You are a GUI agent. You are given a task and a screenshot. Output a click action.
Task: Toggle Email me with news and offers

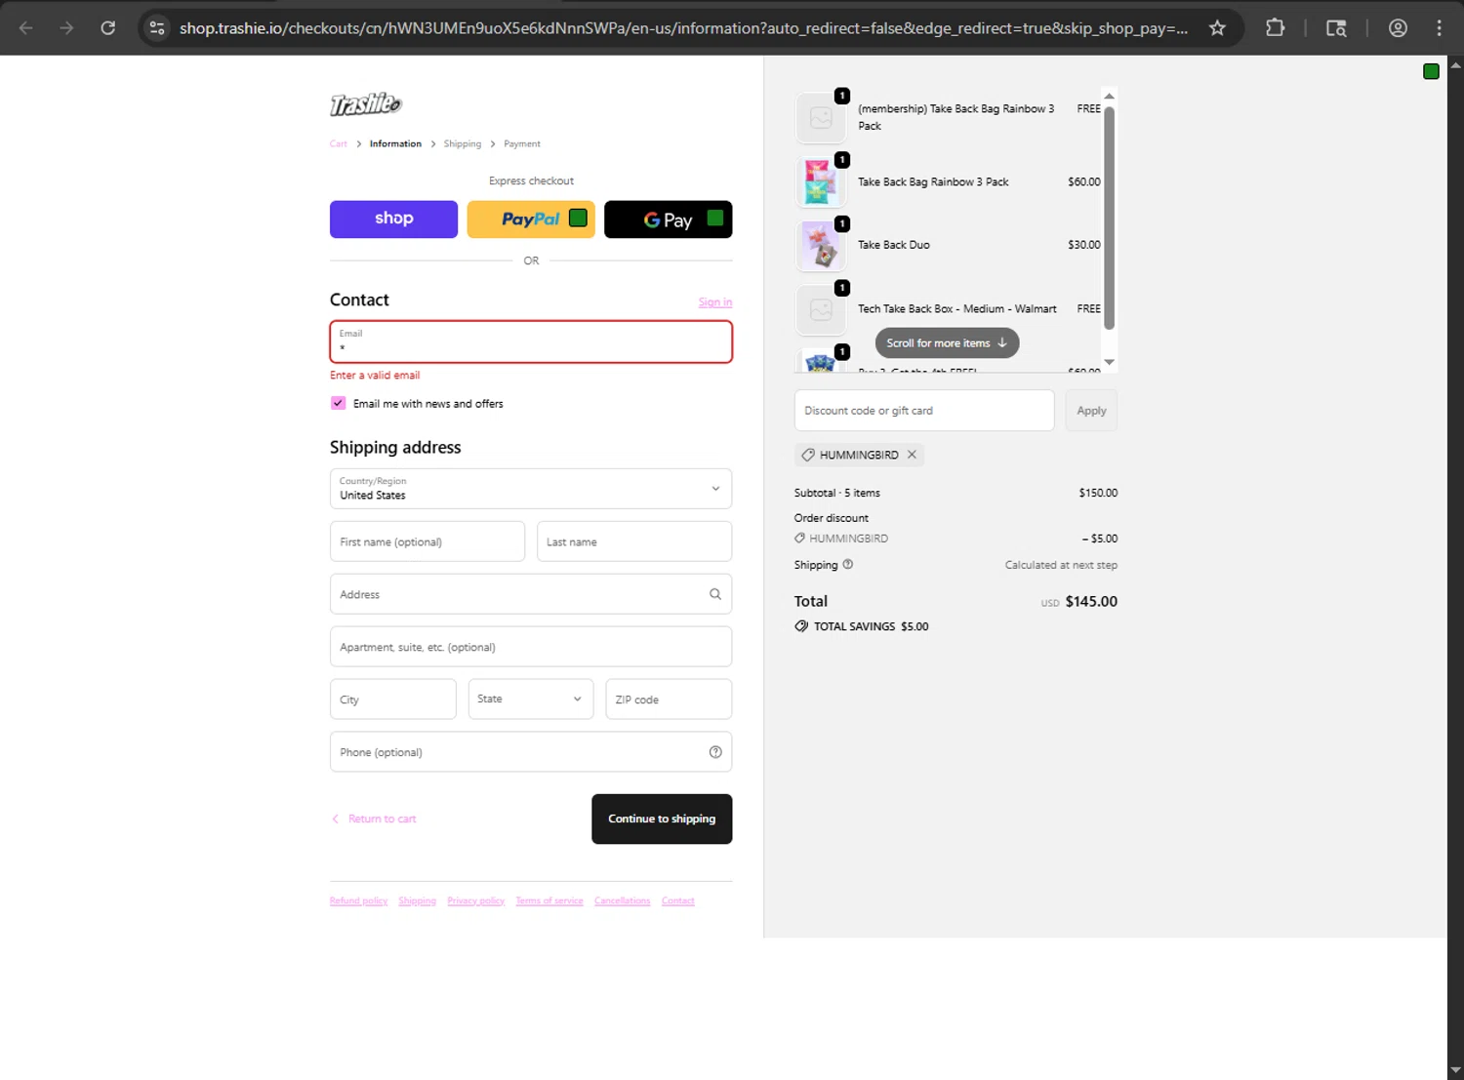pyautogui.click(x=339, y=403)
